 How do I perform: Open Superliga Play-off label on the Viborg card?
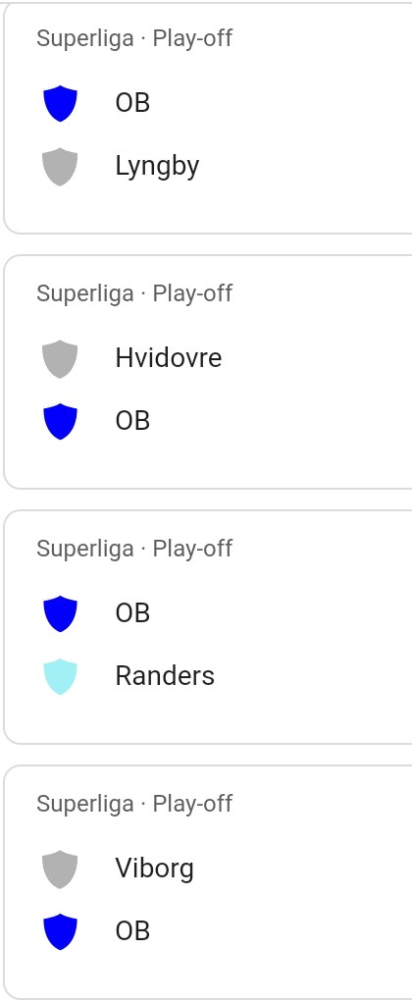(134, 805)
